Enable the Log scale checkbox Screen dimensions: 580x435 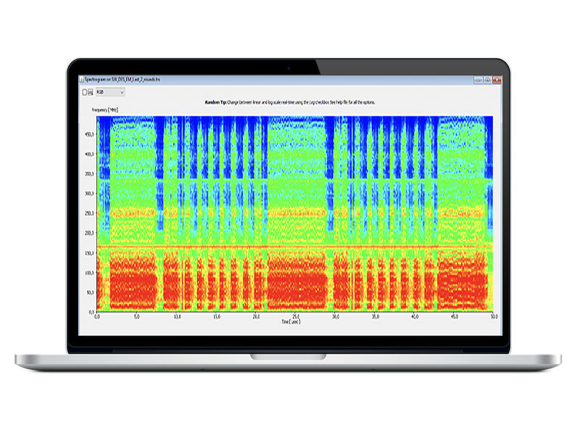coord(85,93)
